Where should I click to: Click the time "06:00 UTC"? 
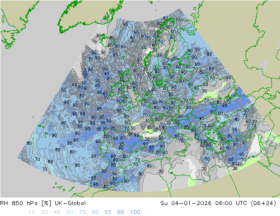(232, 203)
